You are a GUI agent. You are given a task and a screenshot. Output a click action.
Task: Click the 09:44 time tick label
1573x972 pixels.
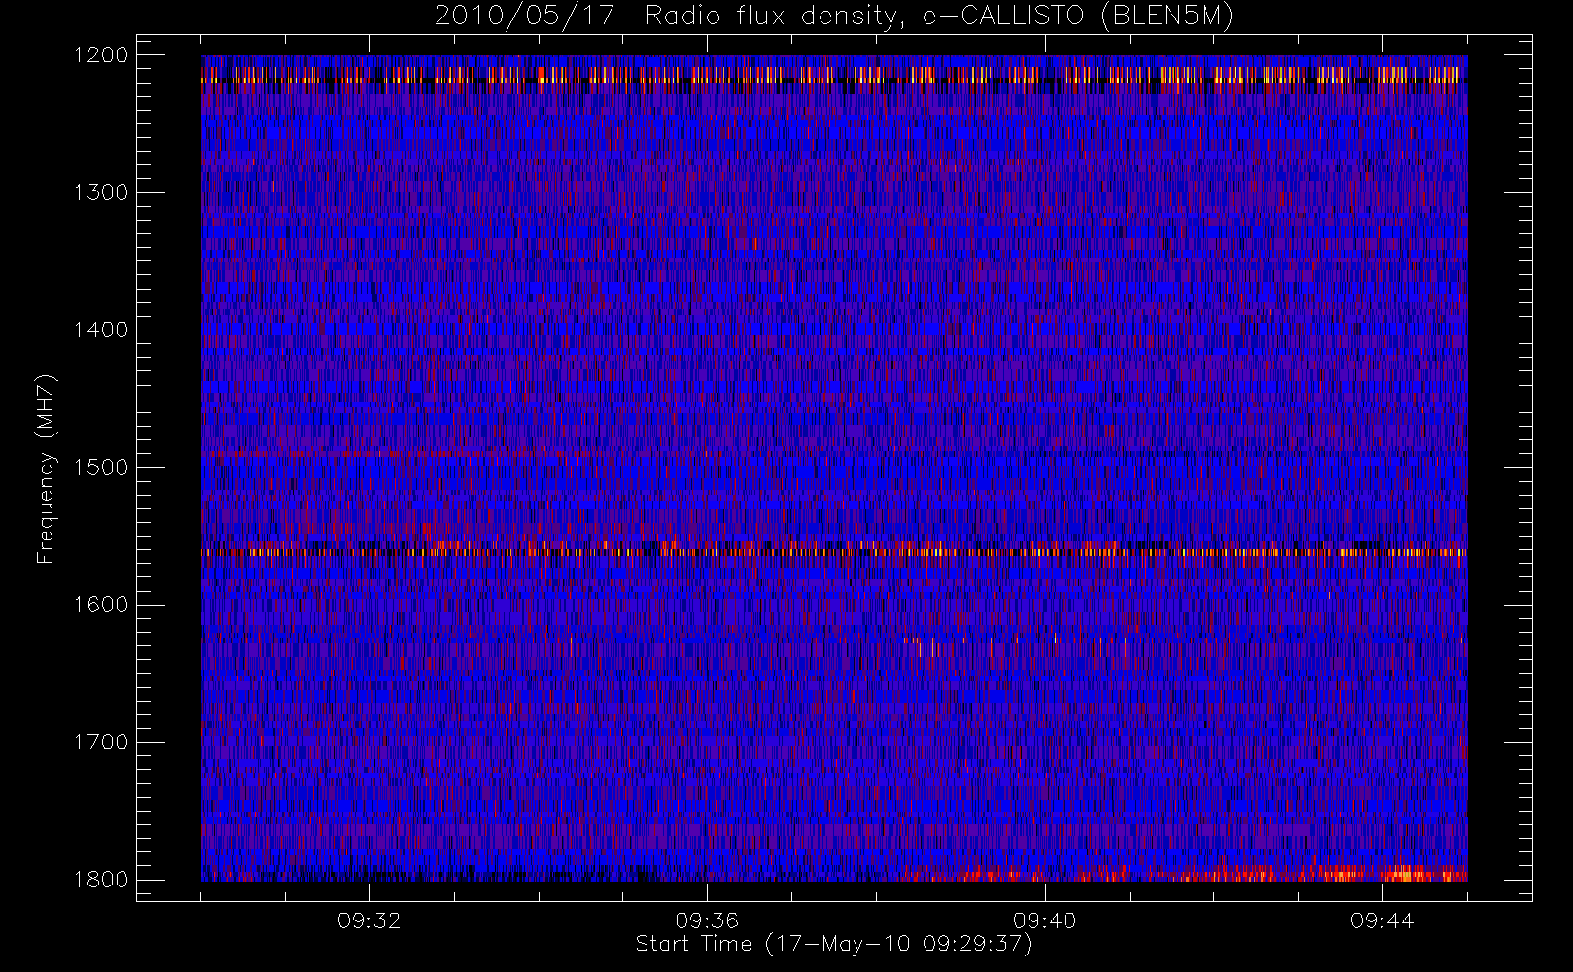(1382, 920)
